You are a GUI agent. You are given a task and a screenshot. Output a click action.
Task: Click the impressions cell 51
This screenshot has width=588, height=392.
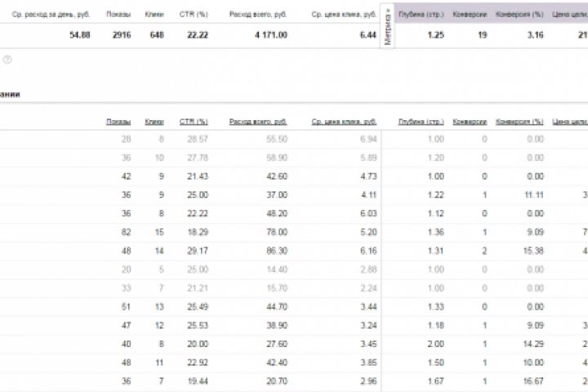(126, 307)
